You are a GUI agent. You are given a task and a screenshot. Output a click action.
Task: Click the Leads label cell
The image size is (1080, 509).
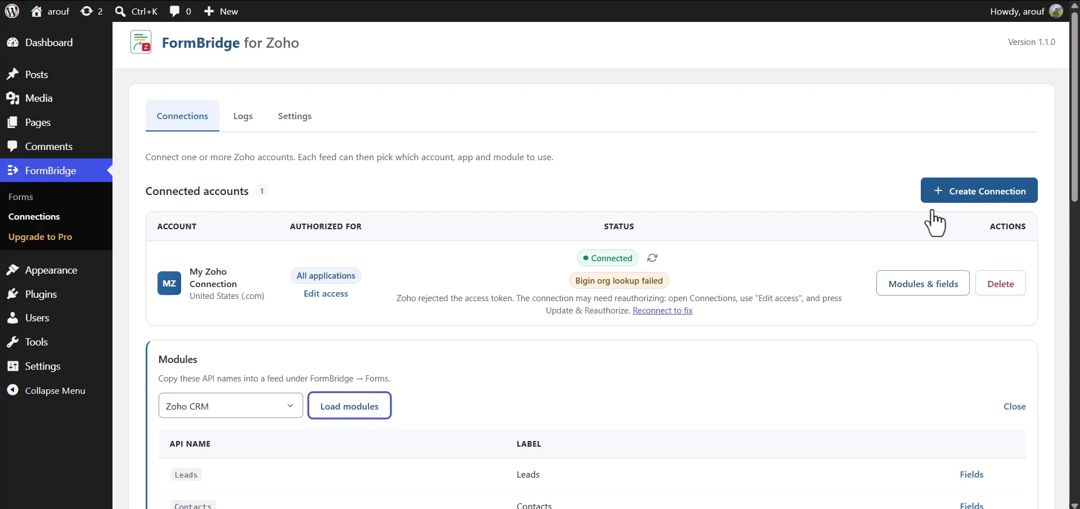tap(528, 475)
